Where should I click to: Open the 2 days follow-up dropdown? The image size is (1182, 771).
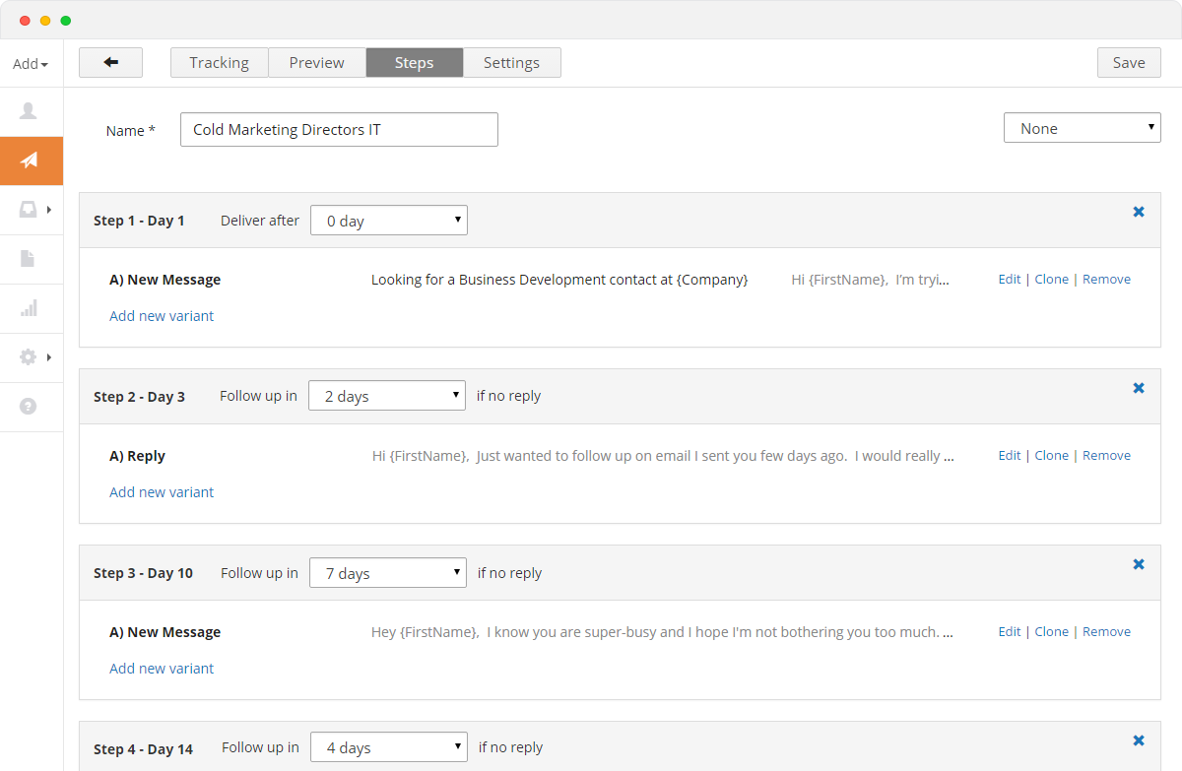(387, 396)
